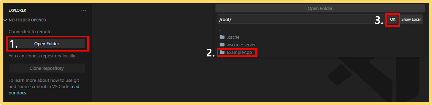Collapse the NO FOLDER OPENED section
This screenshot has width=432, height=105.
click(25, 20)
